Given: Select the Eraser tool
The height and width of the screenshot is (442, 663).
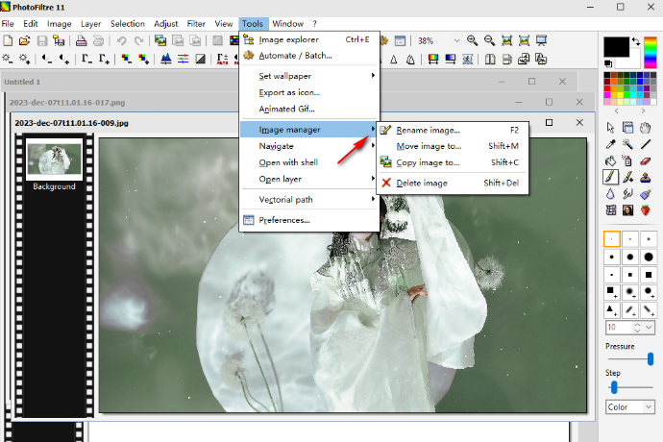Looking at the screenshot, I should (645, 160).
